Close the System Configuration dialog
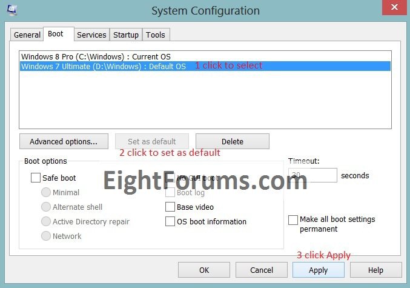This screenshot has height=288, width=410. pyautogui.click(x=394, y=8)
